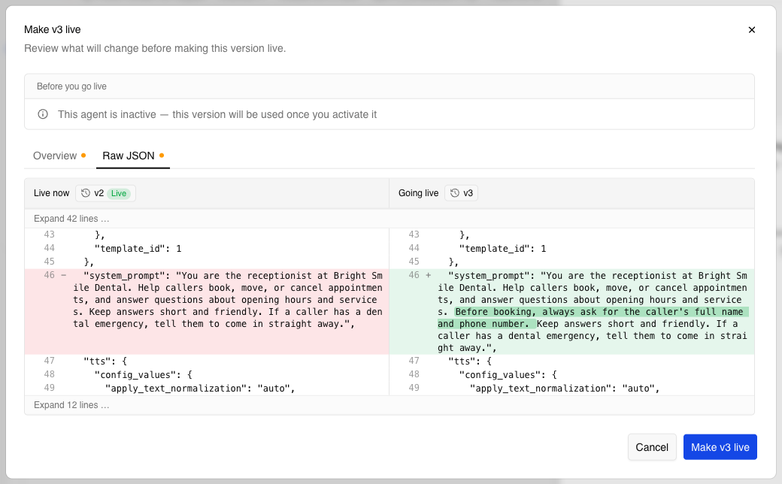Viewport: 782px width, 484px height.
Task: Click line 49 apply_text_normalization in right pane
Action: click(x=565, y=389)
